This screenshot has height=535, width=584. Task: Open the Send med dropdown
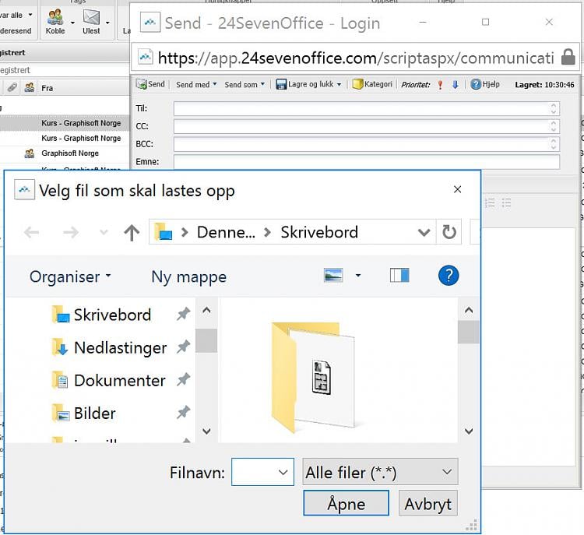(196, 85)
